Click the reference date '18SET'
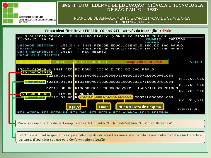 pyautogui.click(x=67, y=52)
